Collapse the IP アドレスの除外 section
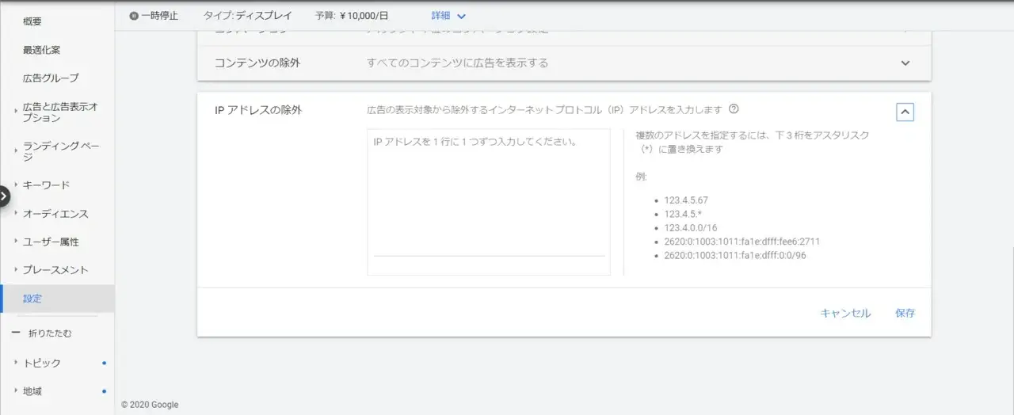1014x415 pixels. pyautogui.click(x=905, y=112)
